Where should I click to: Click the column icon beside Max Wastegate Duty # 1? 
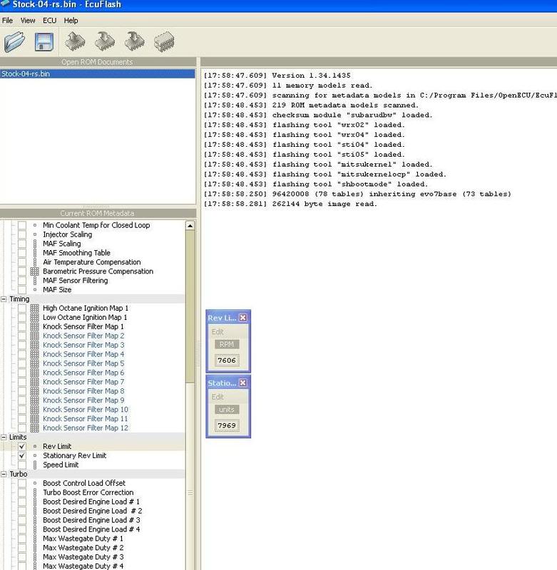35,539
